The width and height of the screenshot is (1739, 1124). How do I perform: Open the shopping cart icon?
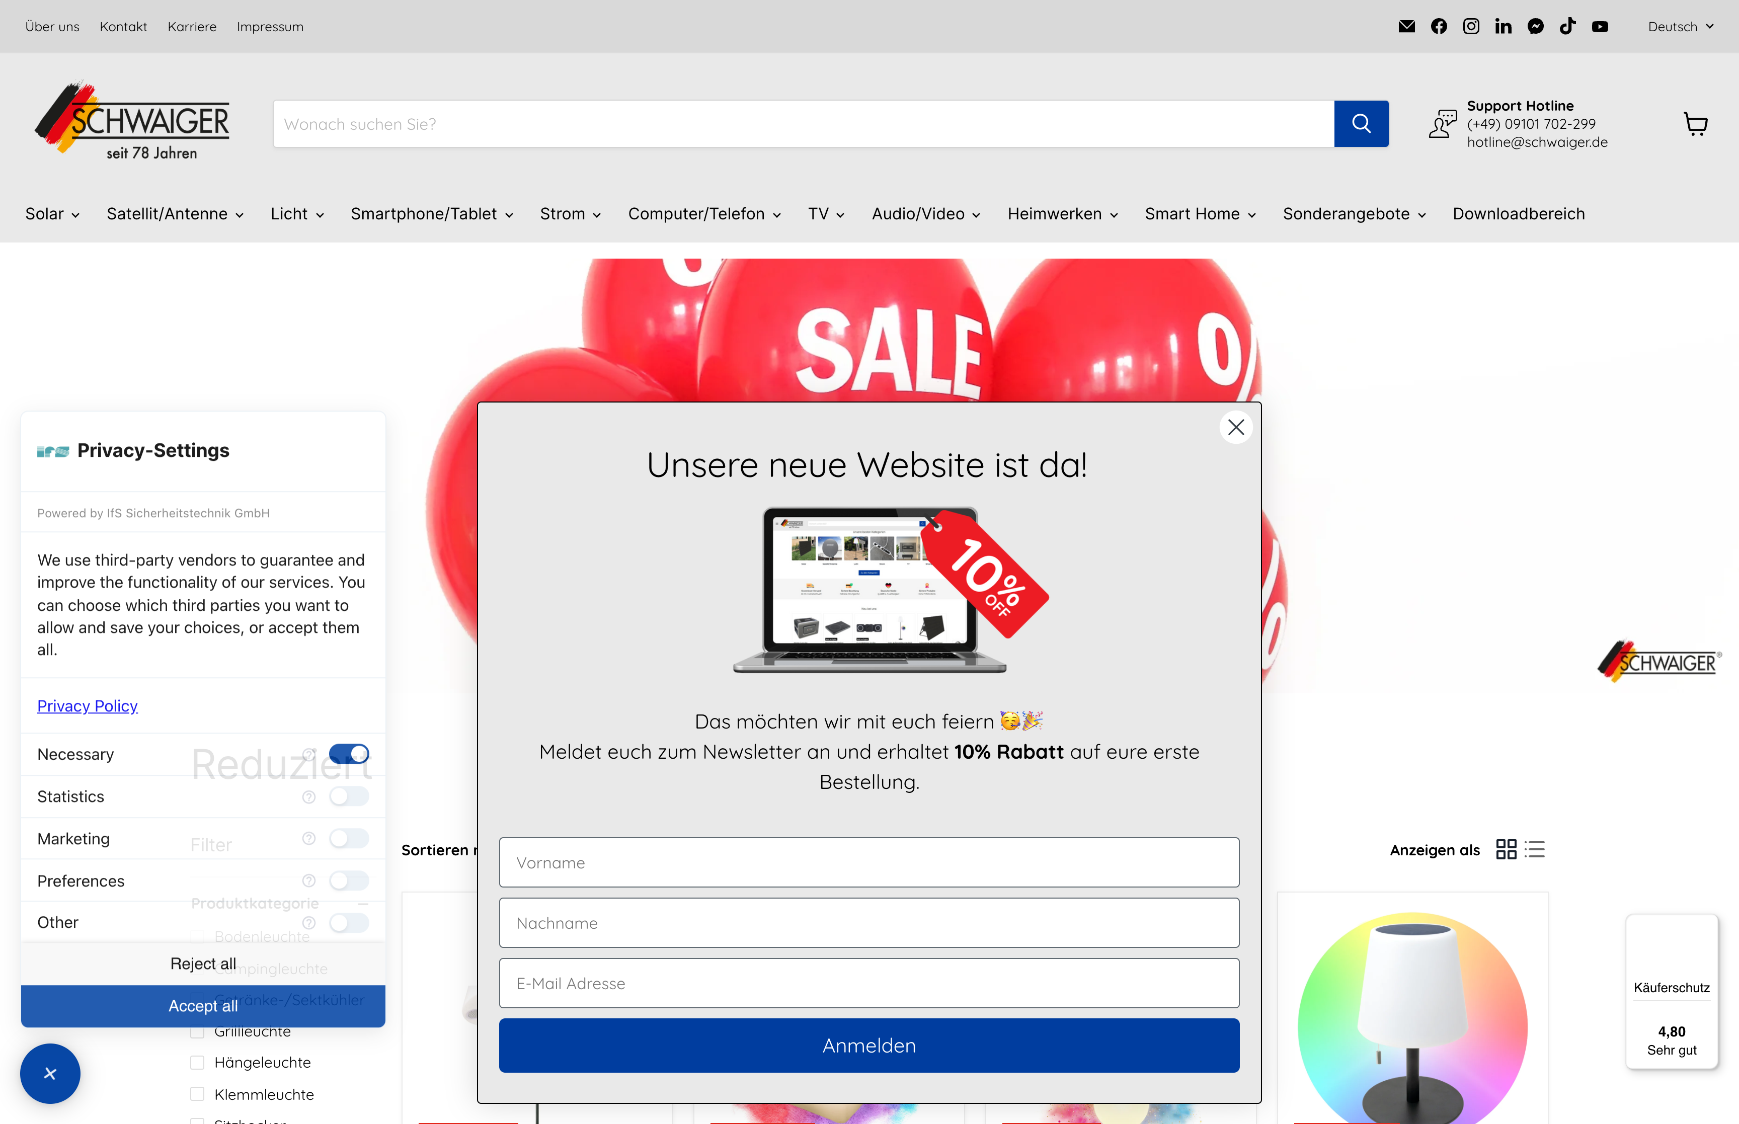[1695, 123]
